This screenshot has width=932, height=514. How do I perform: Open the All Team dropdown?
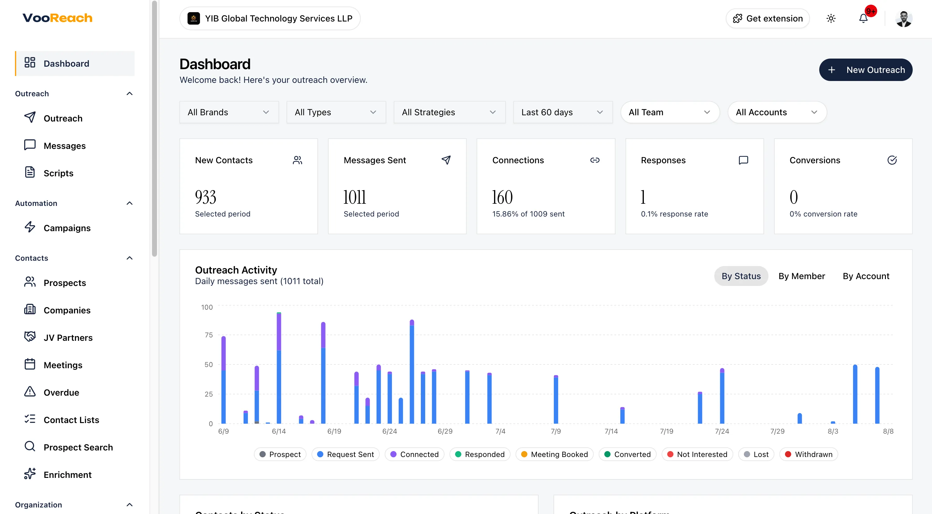pyautogui.click(x=670, y=112)
